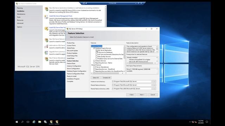
Task: Click the new stand-alone installation icon in Installation Center
Action: point(46,9)
